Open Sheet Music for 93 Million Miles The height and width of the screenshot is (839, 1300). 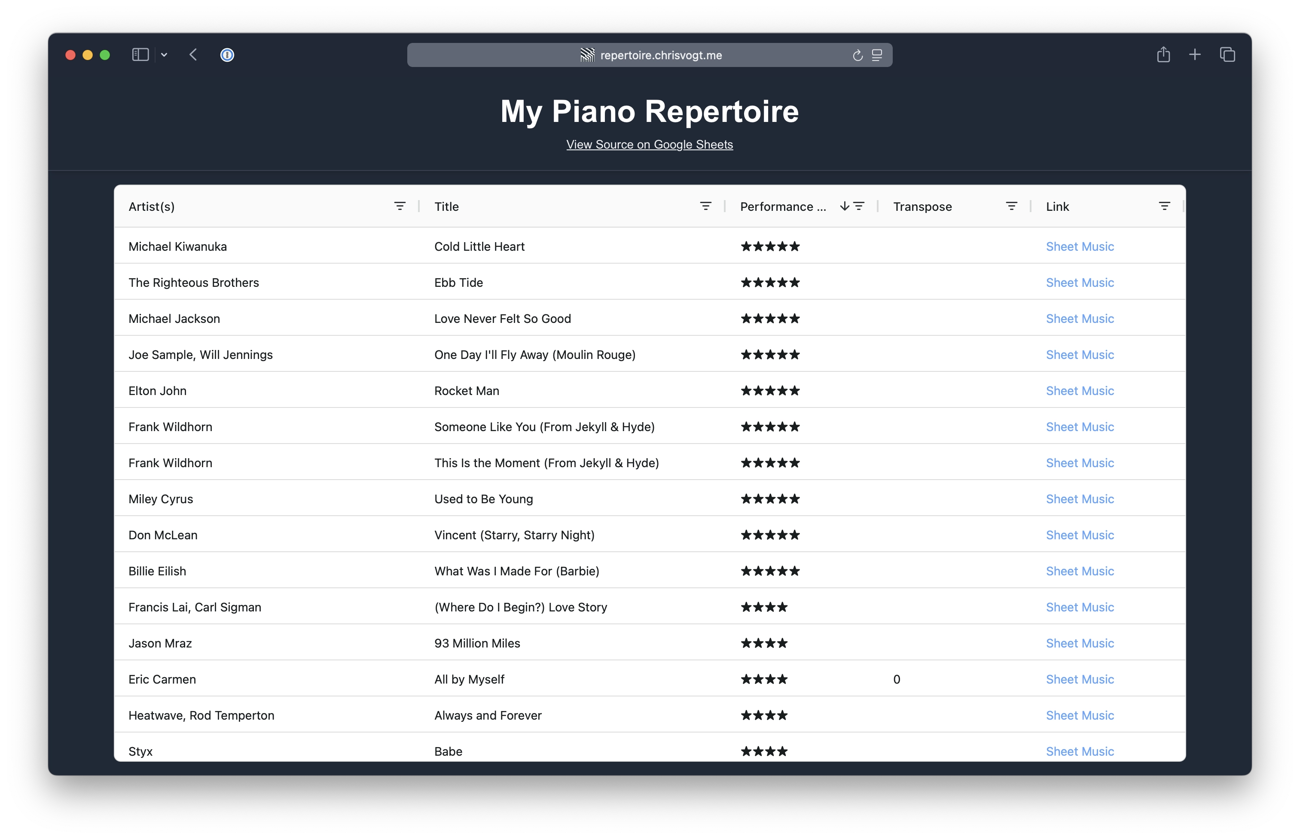pos(1080,643)
